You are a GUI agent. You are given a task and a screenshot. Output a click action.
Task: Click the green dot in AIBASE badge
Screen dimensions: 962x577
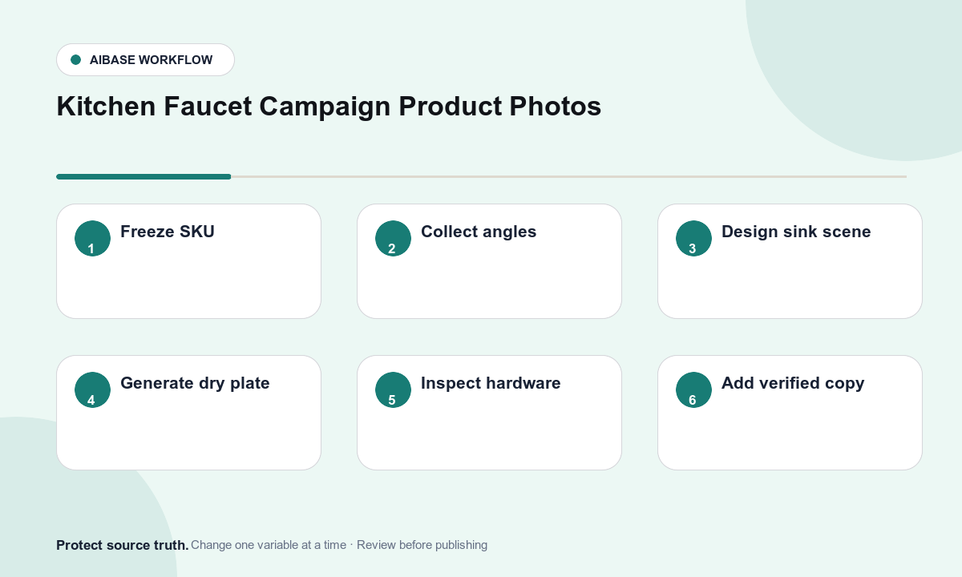[x=76, y=59]
